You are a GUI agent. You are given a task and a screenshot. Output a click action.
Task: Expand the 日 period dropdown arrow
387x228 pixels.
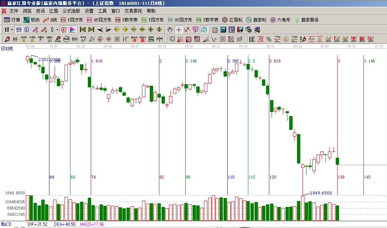click(x=12, y=30)
